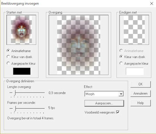Viewport: 156px width, 134px height.
Task: Click the Starten met face thumbnail
Action: click(21, 30)
